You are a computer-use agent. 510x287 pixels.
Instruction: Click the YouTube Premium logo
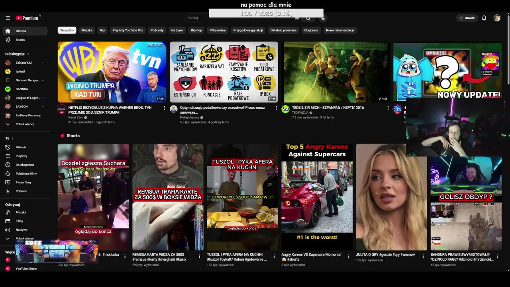pyautogui.click(x=28, y=18)
